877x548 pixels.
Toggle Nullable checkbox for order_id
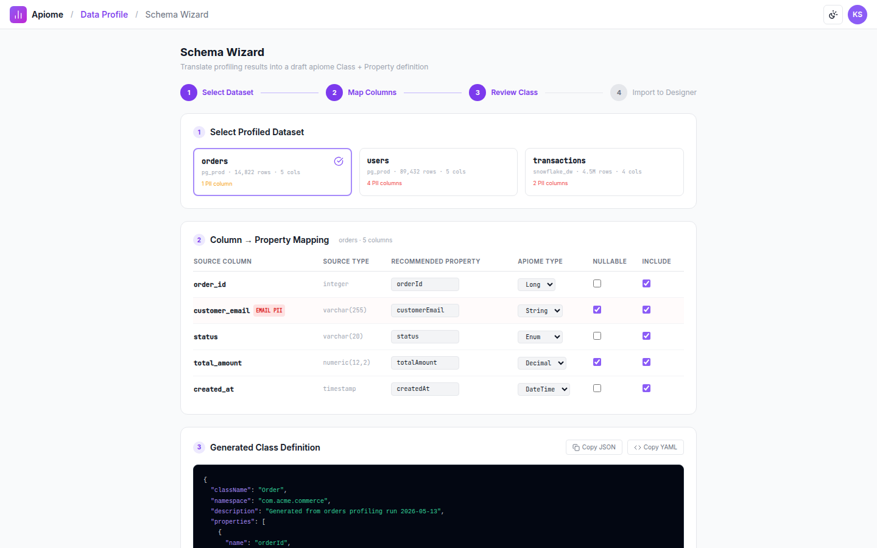(597, 284)
